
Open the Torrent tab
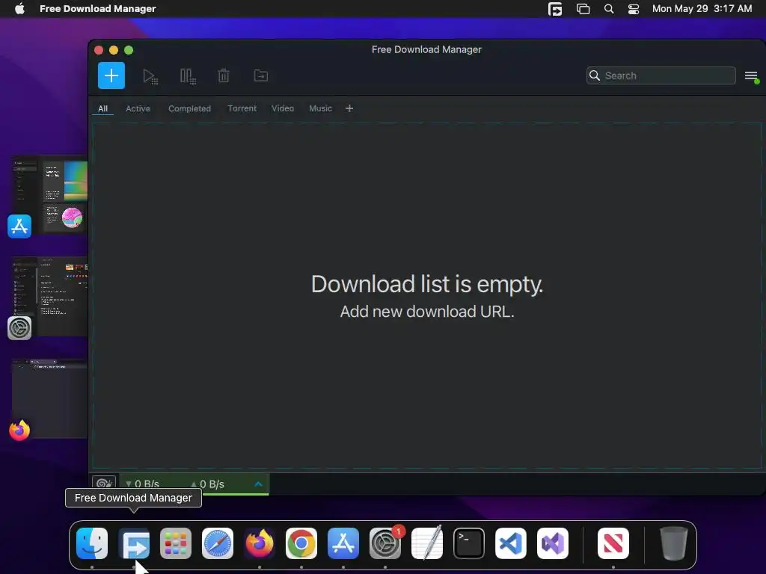[242, 108]
